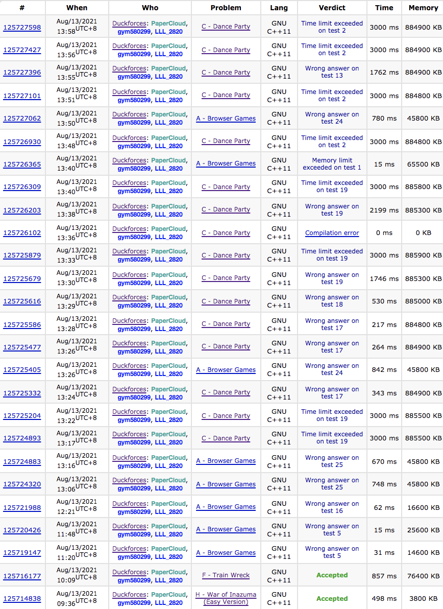
Task: Open submission 125716177
Action: tap(22, 576)
